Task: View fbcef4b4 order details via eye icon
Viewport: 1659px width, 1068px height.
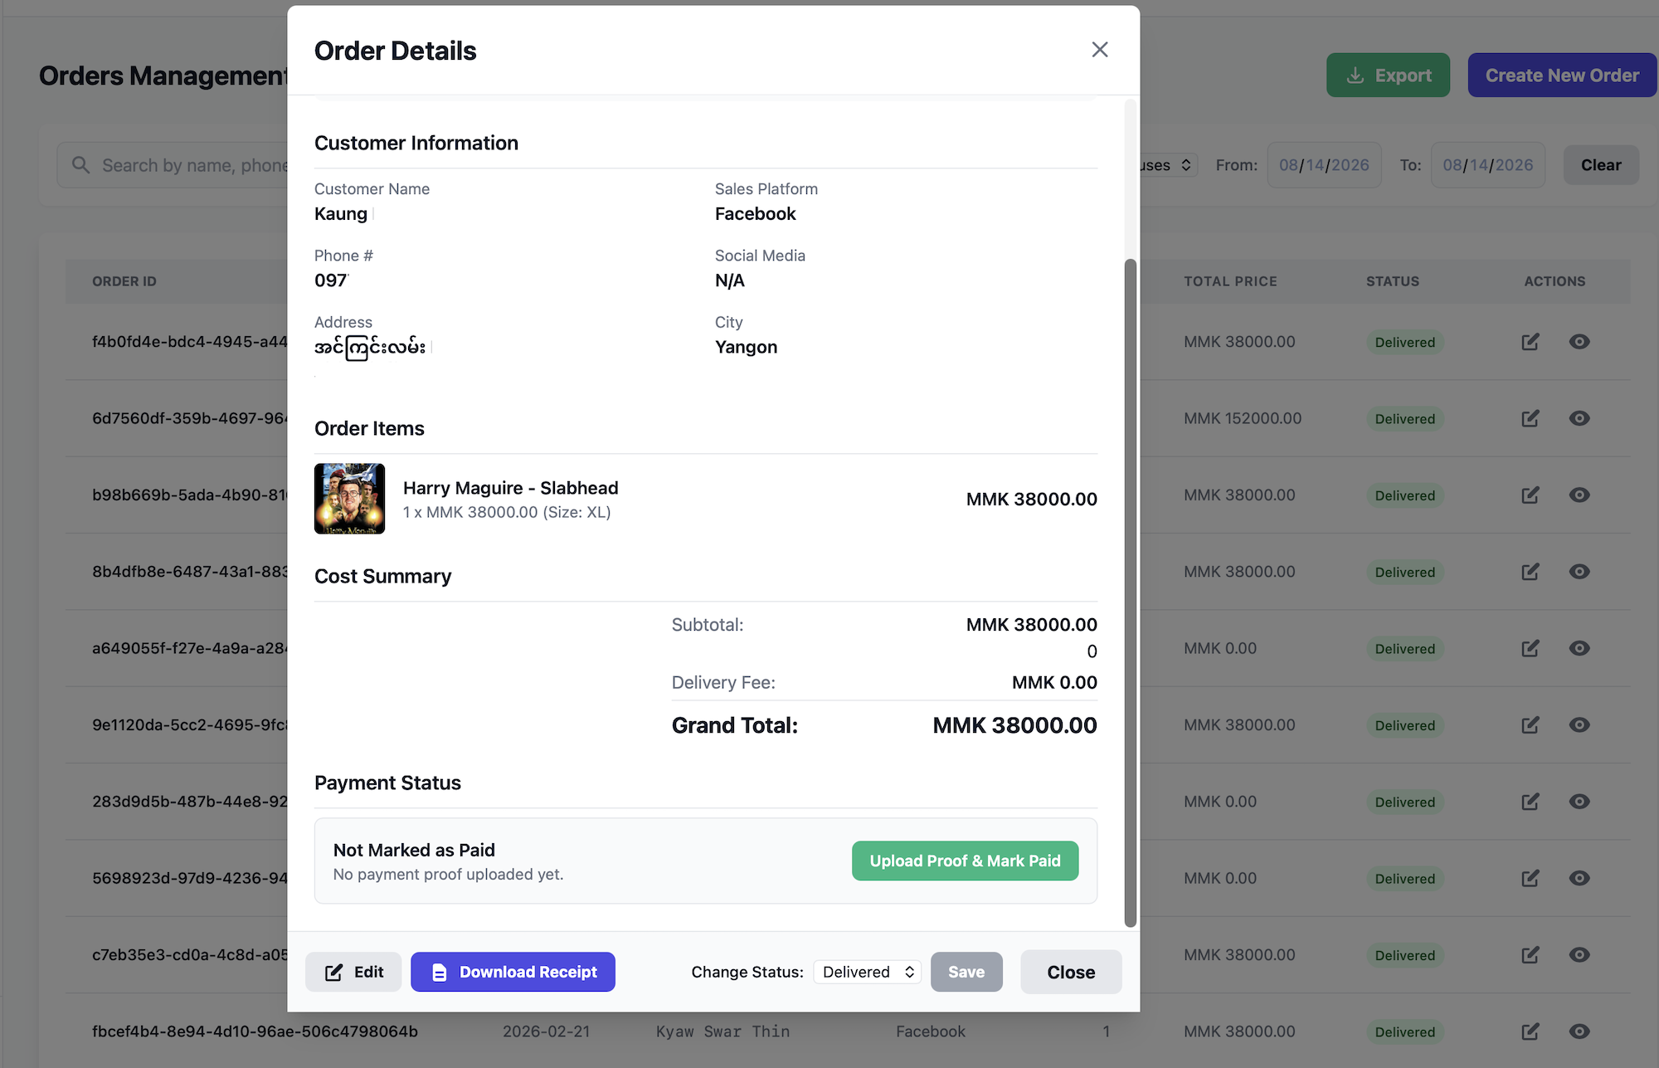Action: (1579, 1031)
